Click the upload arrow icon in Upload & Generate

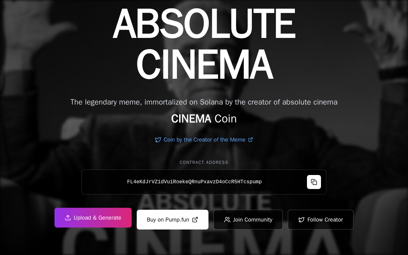[68, 218]
